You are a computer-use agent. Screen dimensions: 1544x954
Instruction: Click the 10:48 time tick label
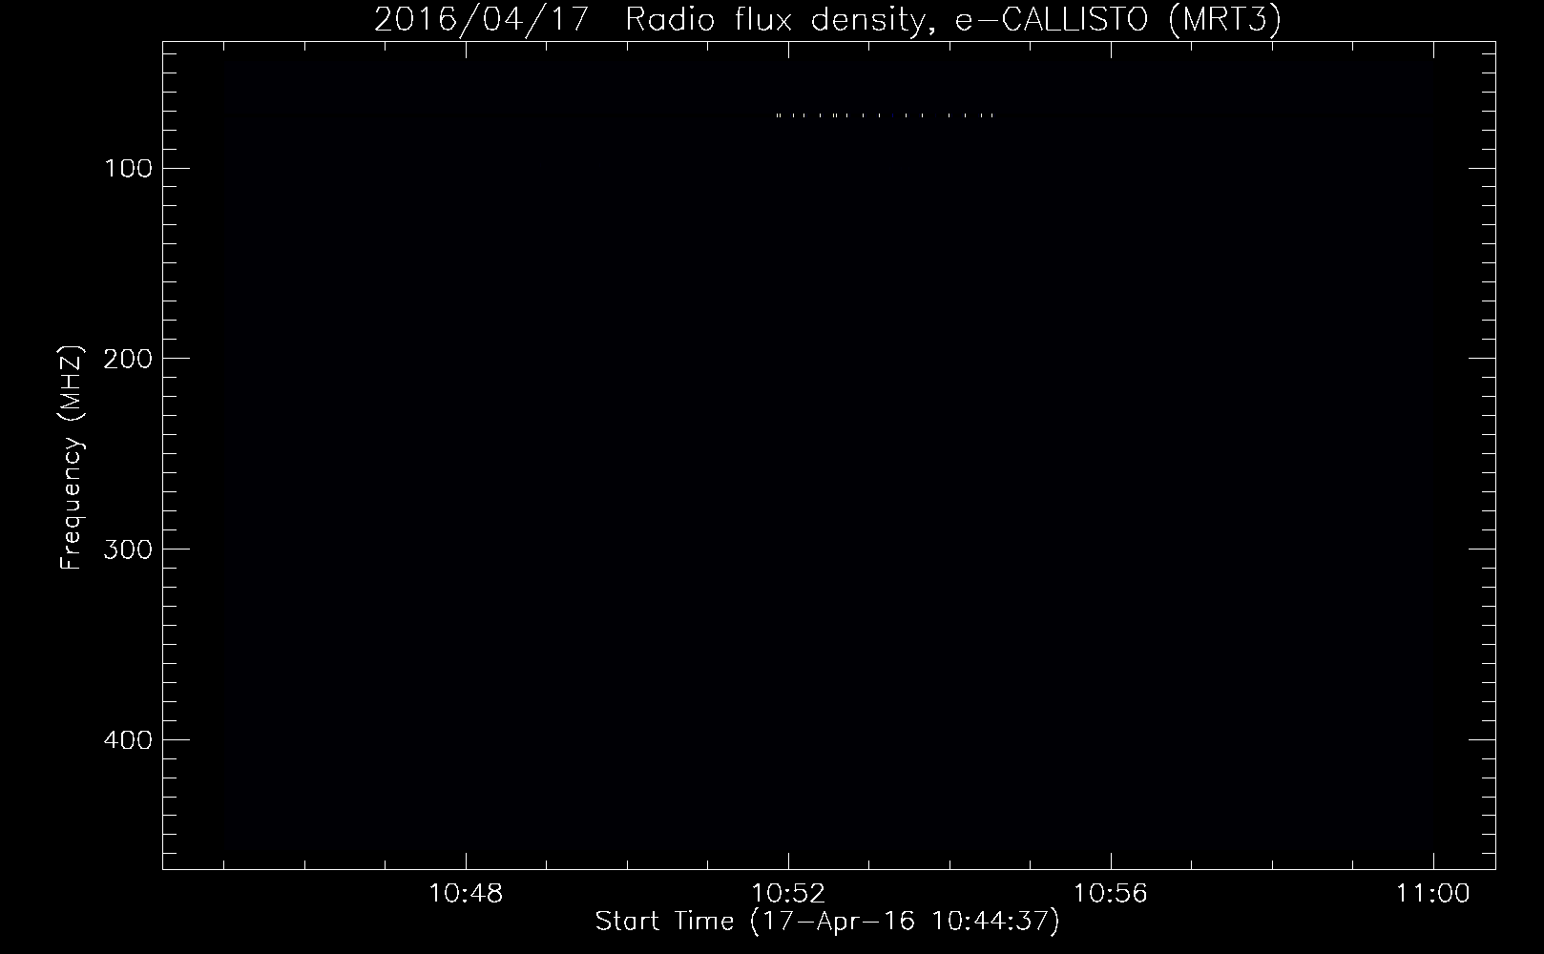point(466,894)
